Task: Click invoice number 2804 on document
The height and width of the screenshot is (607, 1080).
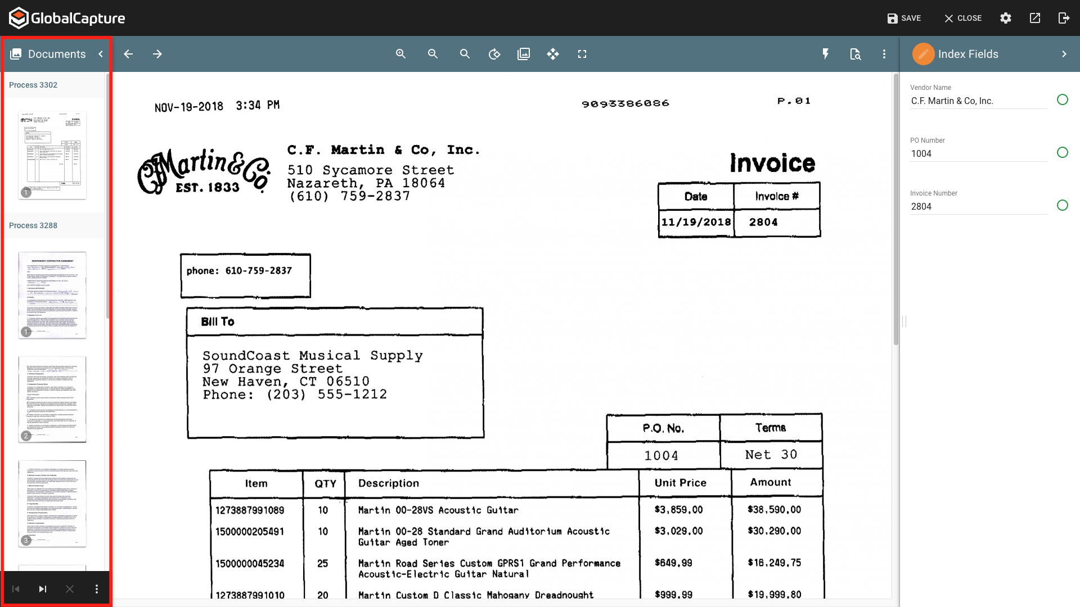Action: 763,222
